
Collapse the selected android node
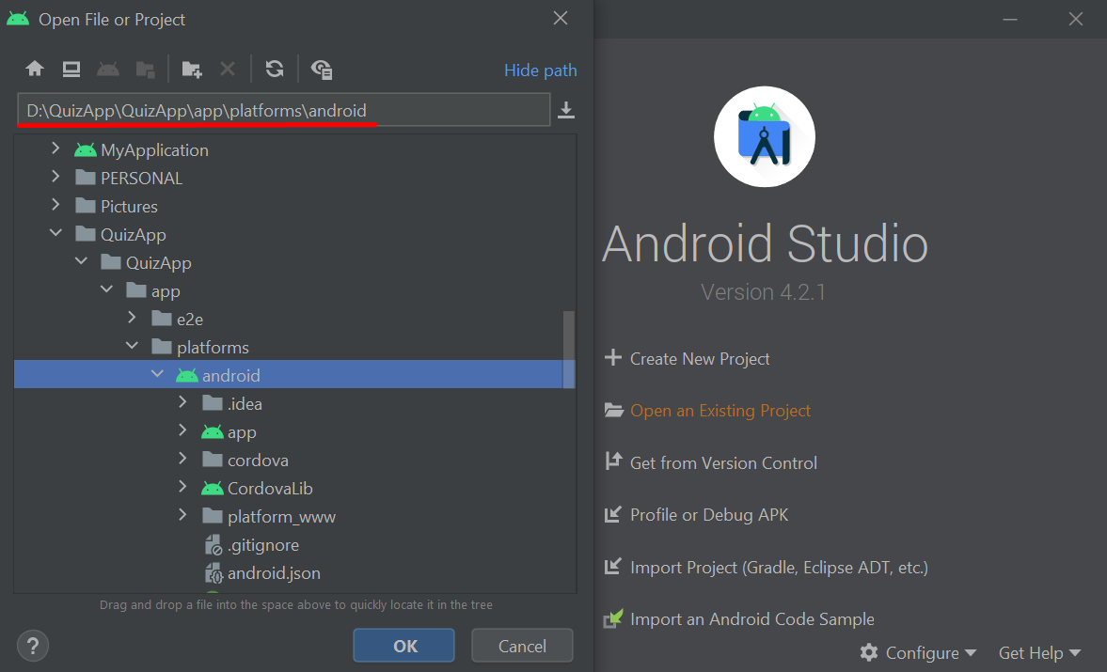(157, 374)
